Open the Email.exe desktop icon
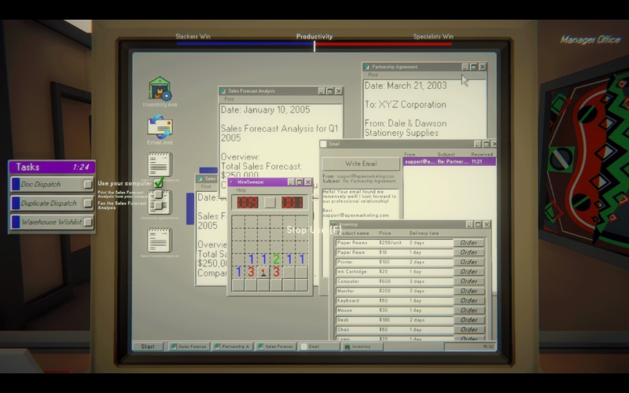Screen dimensions: 629x393 160,128
